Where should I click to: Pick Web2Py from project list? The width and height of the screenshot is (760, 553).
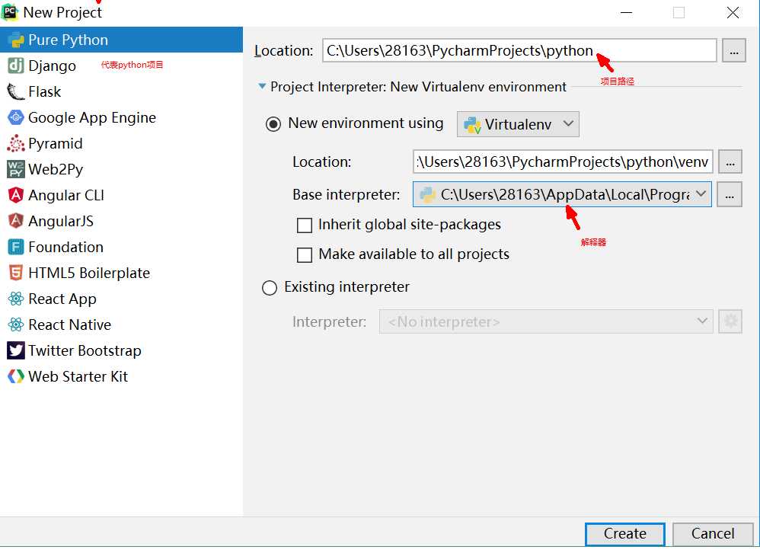coord(121,169)
